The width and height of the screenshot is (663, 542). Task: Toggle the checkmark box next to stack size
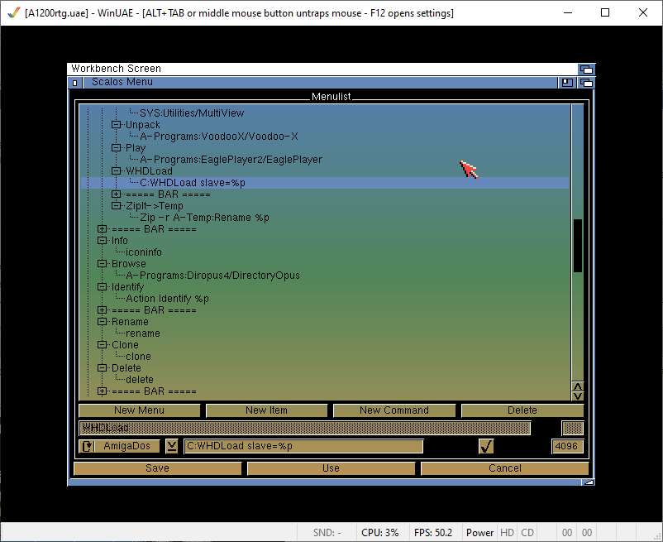(x=486, y=446)
